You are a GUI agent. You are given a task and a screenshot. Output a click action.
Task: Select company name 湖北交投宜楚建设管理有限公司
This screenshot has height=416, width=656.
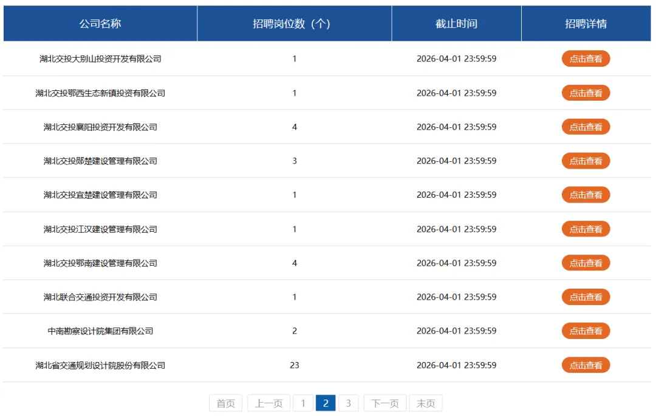[100, 195]
